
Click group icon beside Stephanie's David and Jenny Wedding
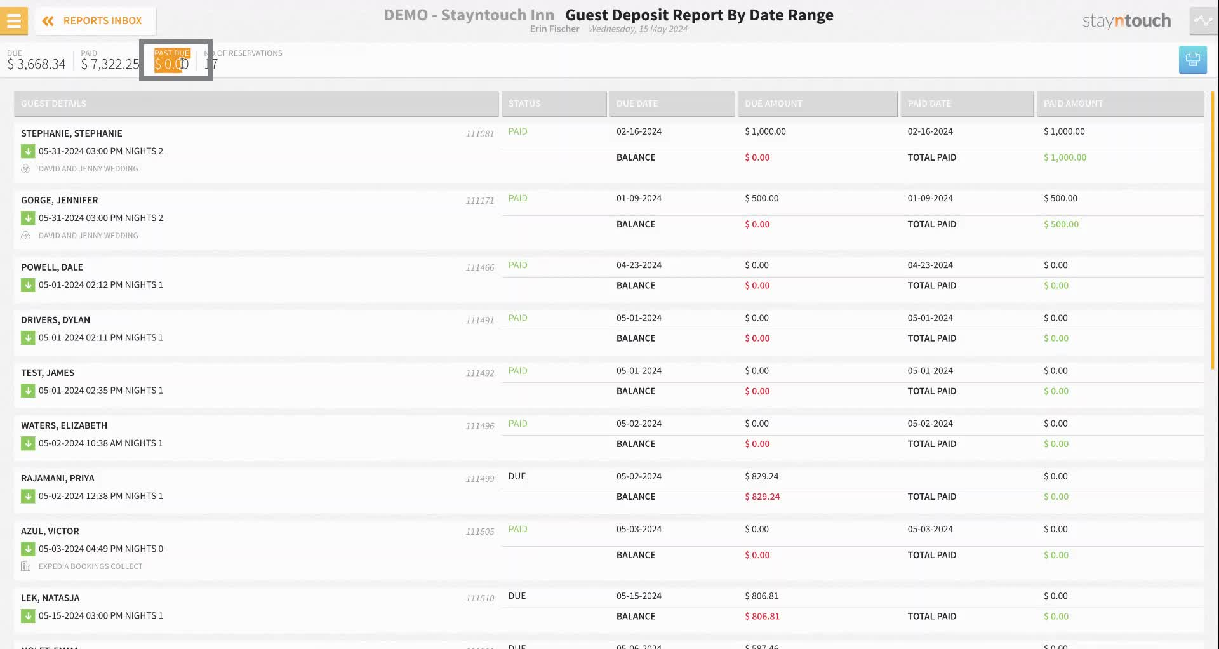(26, 169)
